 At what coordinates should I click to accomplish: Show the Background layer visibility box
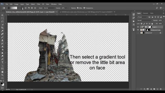pos(138,33)
